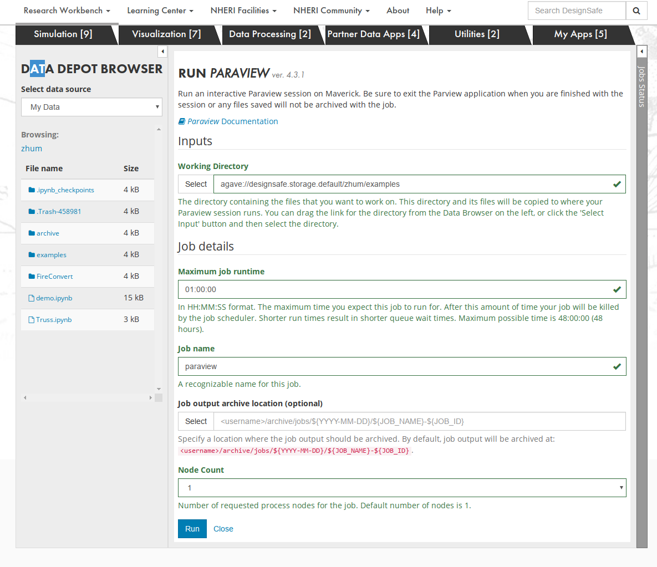Viewport: 657px width, 567px height.
Task: Click the 15 kB size cell
Action: (x=133, y=298)
